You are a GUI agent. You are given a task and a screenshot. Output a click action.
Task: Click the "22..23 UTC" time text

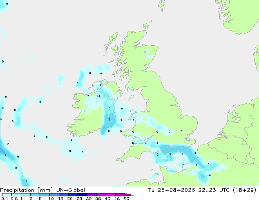(214, 190)
